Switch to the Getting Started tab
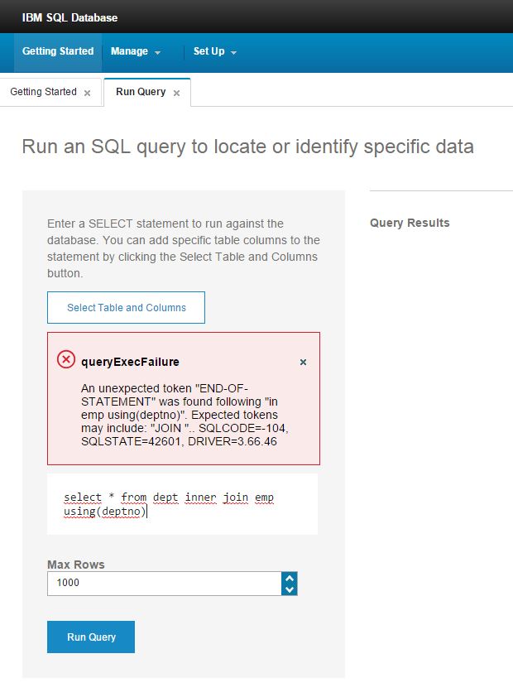Viewport: 513px width, 697px height. click(44, 92)
